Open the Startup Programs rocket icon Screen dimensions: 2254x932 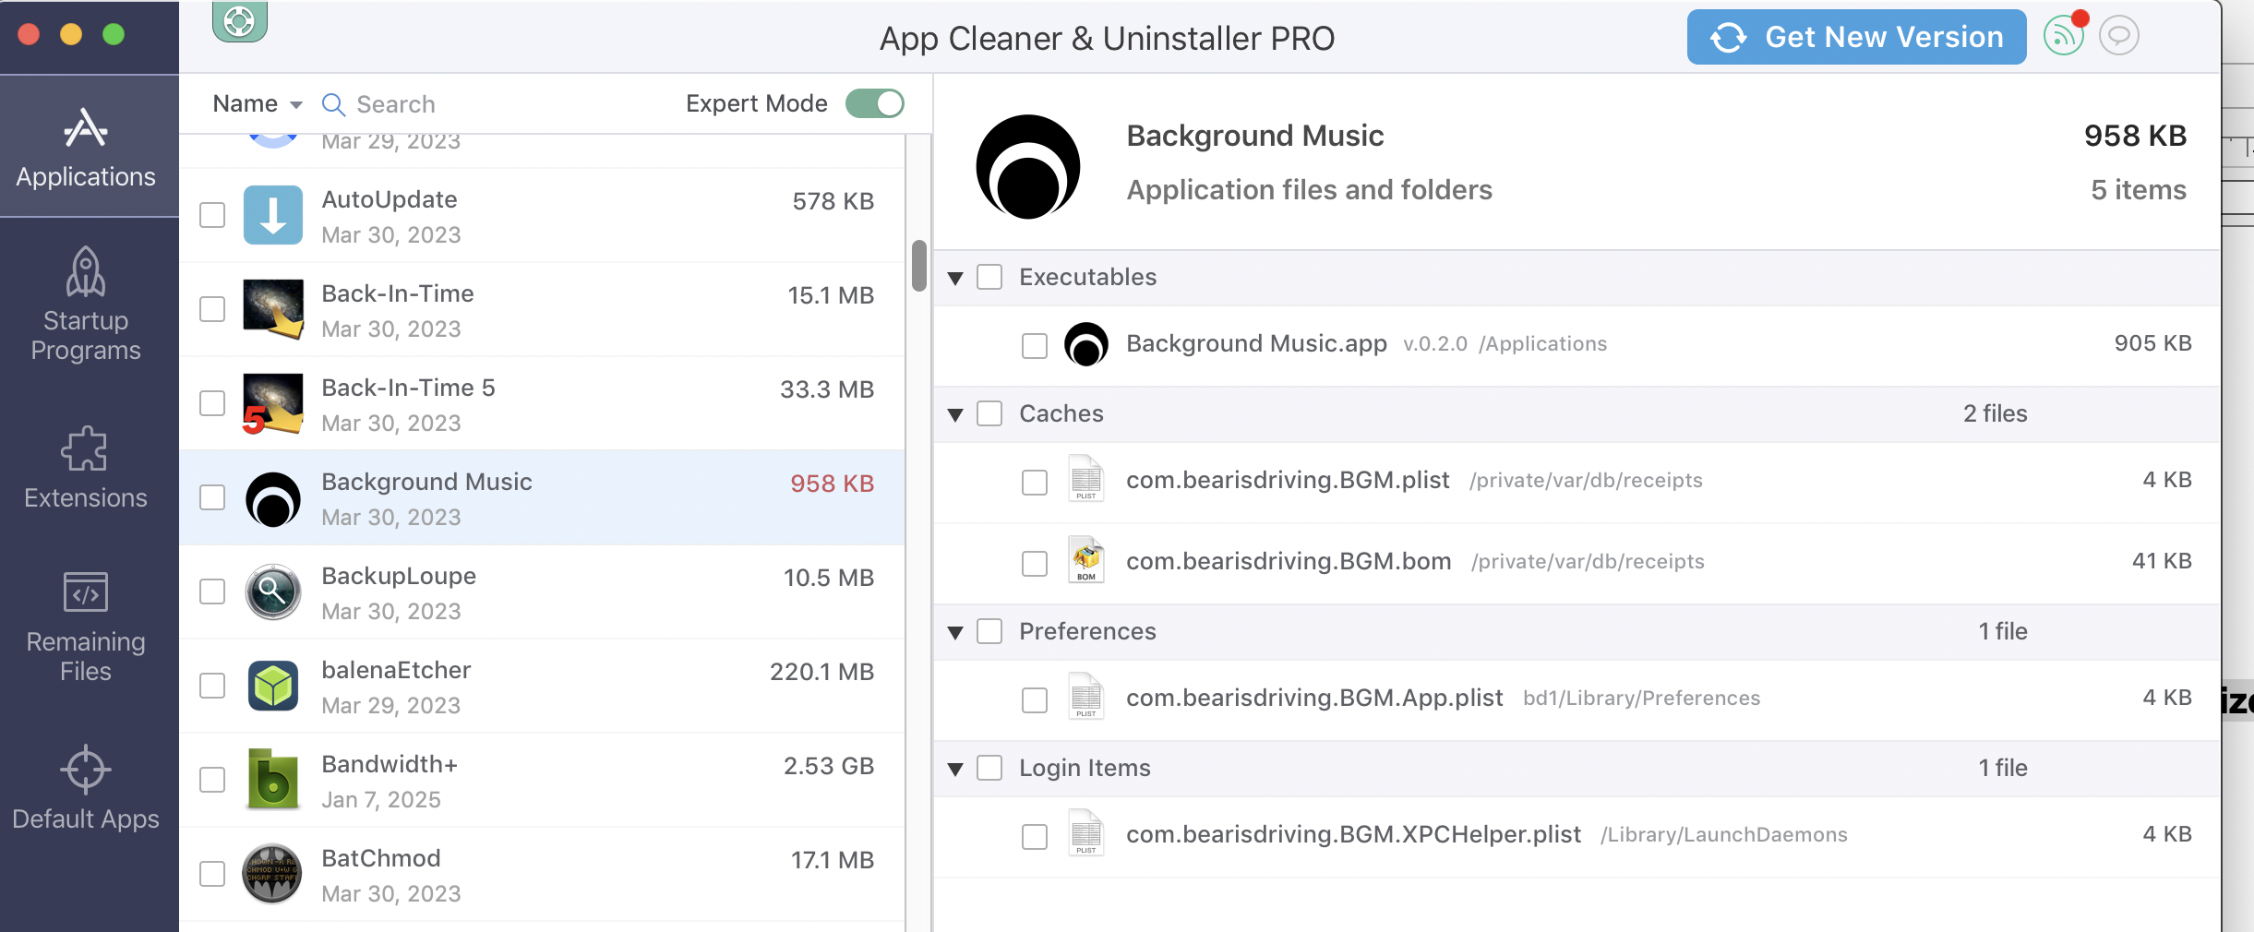click(x=86, y=272)
